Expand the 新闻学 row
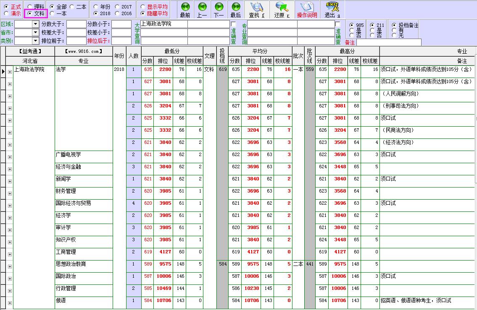477x310 pixels. pos(10,181)
